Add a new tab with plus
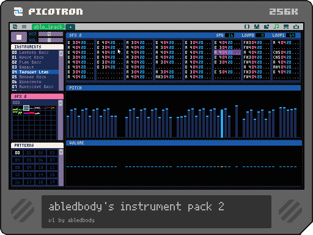 click(x=70, y=27)
